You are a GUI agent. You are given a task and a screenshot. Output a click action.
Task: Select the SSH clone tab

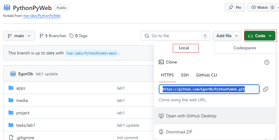tap(185, 75)
